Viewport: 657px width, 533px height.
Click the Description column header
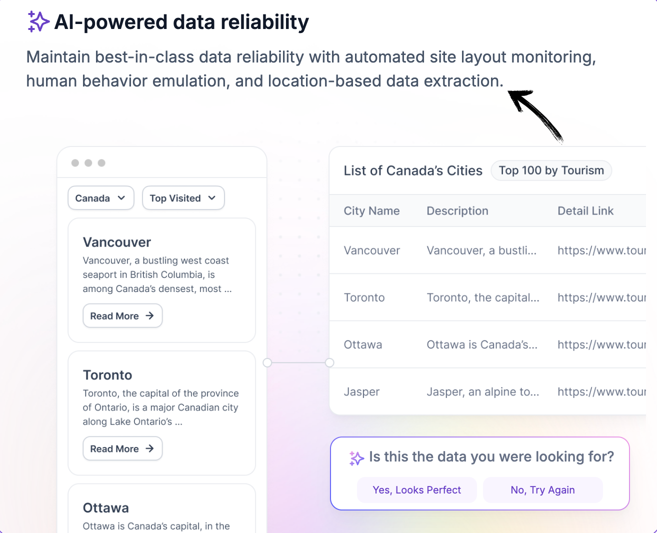[x=457, y=211]
